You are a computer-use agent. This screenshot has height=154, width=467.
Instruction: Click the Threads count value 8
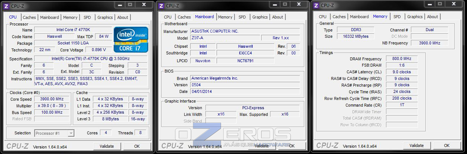140,133
